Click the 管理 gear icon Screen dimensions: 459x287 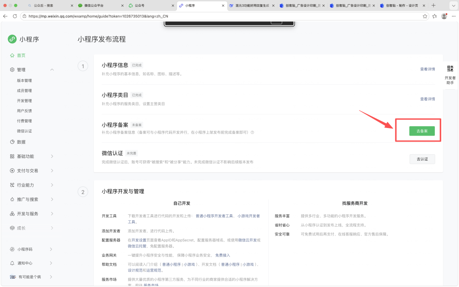(12, 70)
